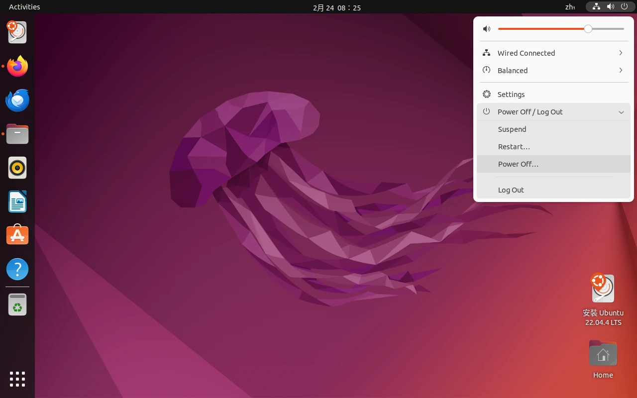Open the Trash in the dock
Image resolution: width=637 pixels, height=398 pixels.
17,304
